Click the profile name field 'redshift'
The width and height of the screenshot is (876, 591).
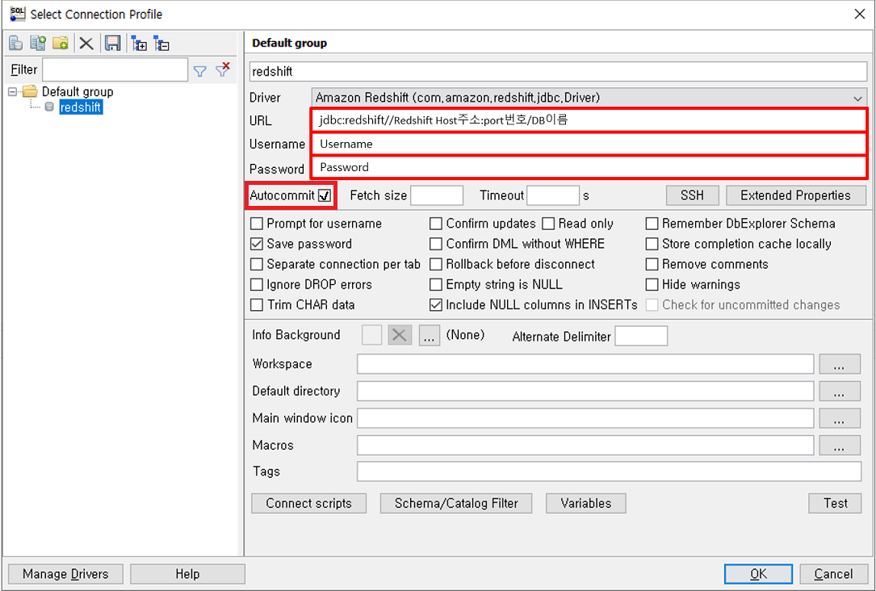(x=558, y=72)
